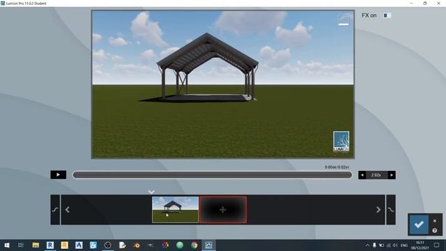Toggle ease-out curve at clip end
The image size is (446, 251).
[x=391, y=210]
